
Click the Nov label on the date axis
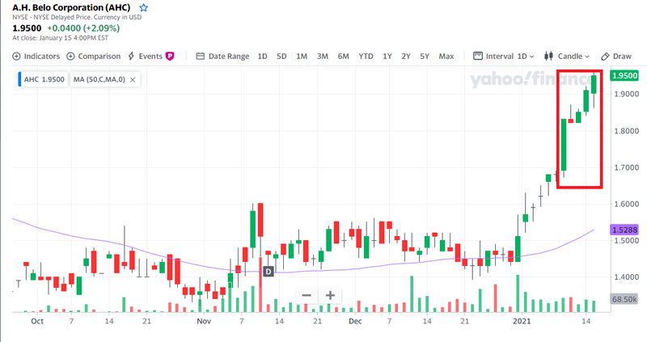pyautogui.click(x=204, y=321)
